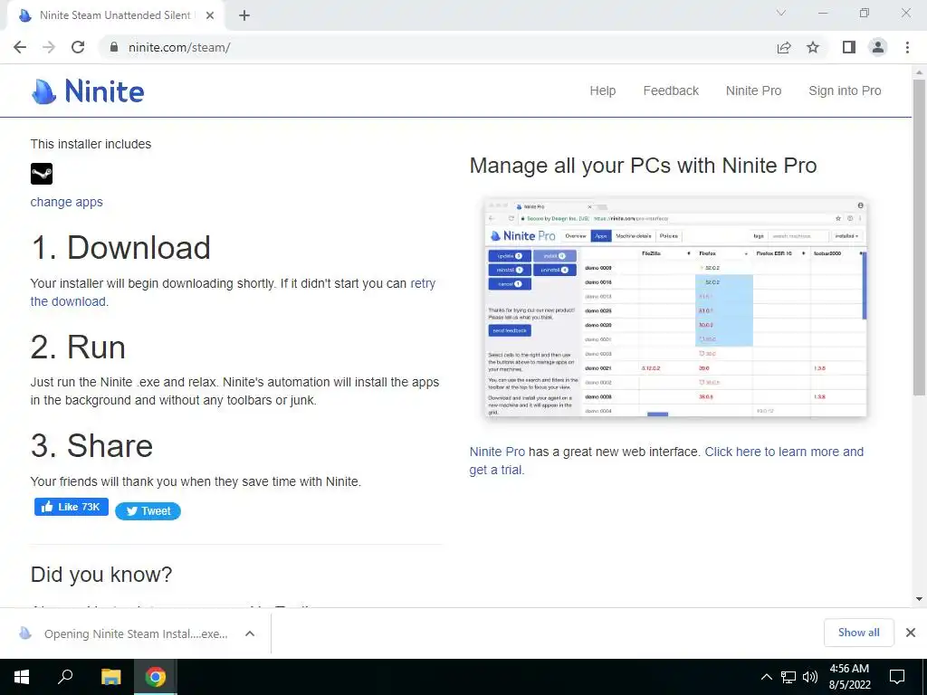Open the Help page

click(602, 90)
